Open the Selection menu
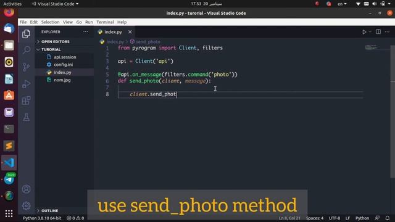Viewport: 395px width, 222px height. [51, 22]
